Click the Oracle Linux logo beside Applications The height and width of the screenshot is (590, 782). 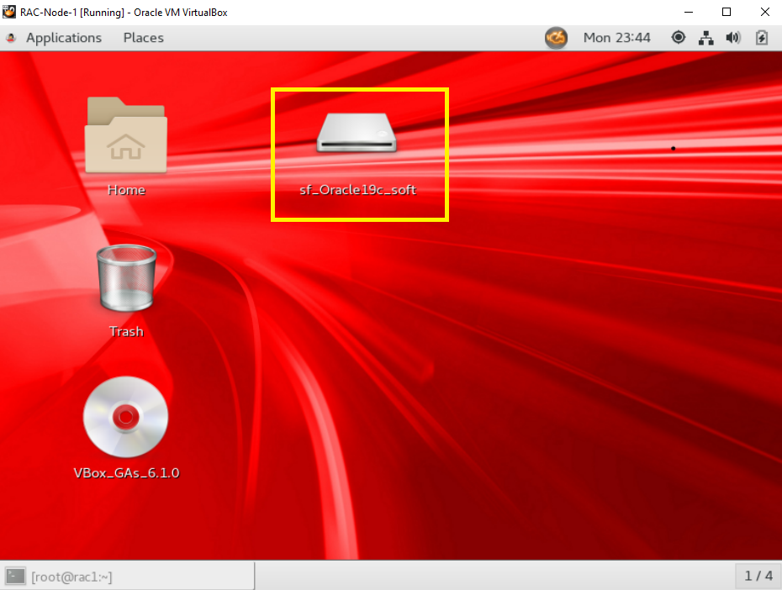[x=11, y=38]
